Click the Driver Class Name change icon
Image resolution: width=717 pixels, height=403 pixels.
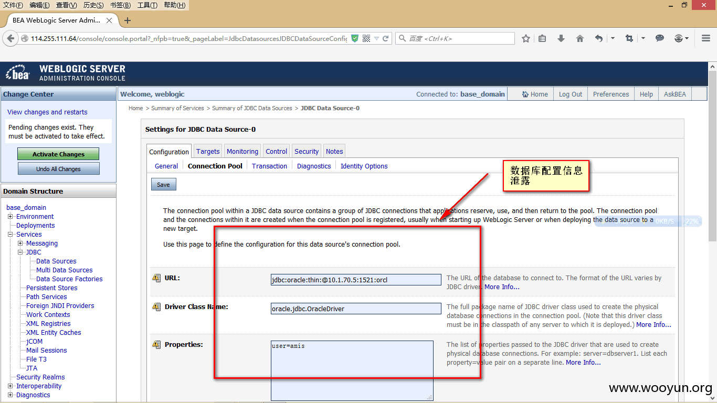tap(156, 307)
